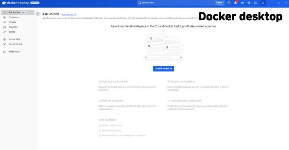Open the apps grid icon
289x150 pixels.
tap(255, 3)
